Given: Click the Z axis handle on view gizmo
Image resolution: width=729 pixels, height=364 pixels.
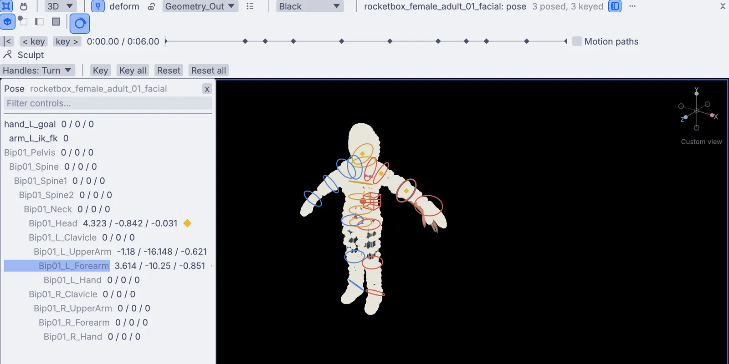Looking at the screenshot, I should tap(685, 117).
